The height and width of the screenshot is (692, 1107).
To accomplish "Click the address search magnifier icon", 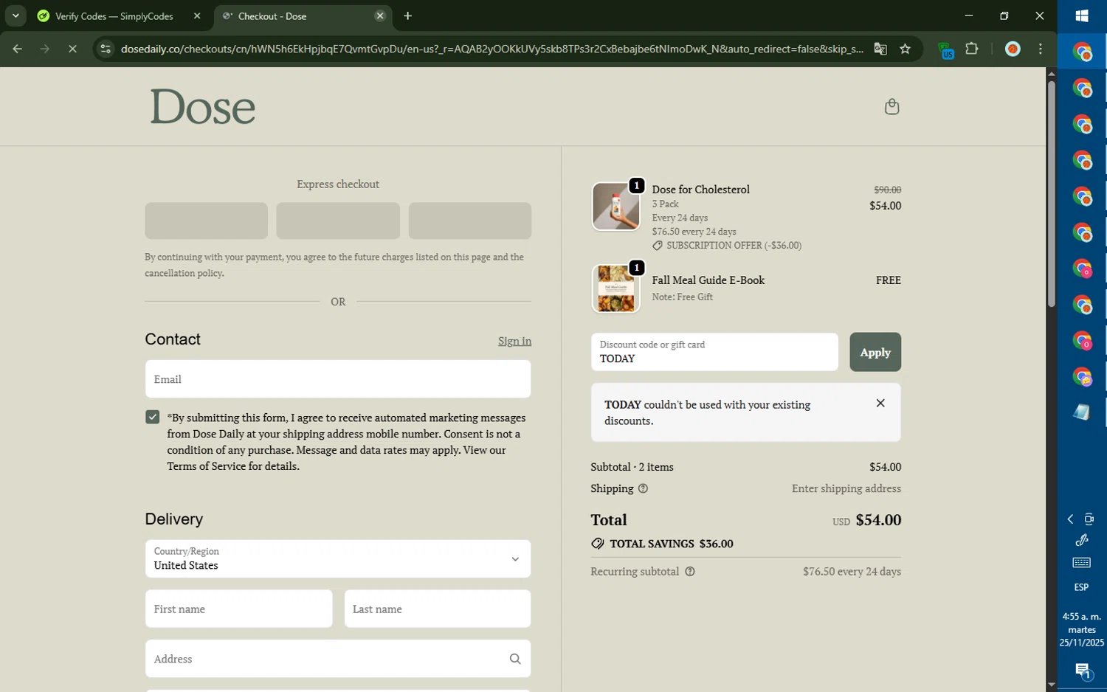I will (x=515, y=659).
